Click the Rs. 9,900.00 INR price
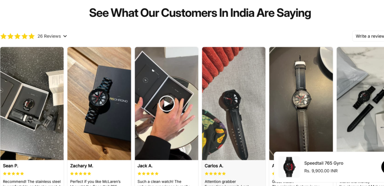384x186 pixels. pyautogui.click(x=321, y=171)
